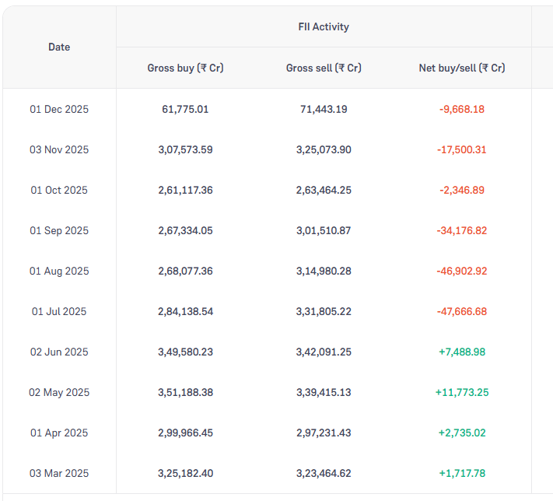Select the 02 Jun 2025 date cell
The width and height of the screenshot is (553, 501).
click(x=59, y=352)
